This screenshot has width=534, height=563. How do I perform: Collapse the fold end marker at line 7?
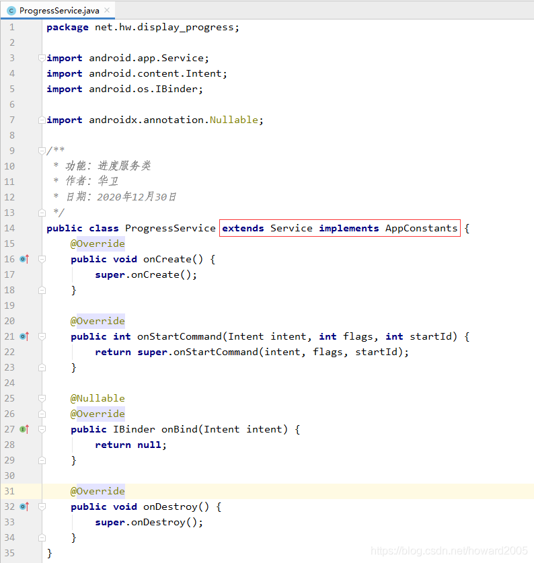point(42,120)
